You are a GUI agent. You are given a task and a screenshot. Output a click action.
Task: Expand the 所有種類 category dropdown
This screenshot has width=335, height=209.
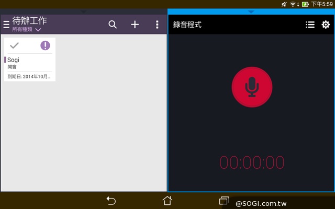(x=27, y=29)
